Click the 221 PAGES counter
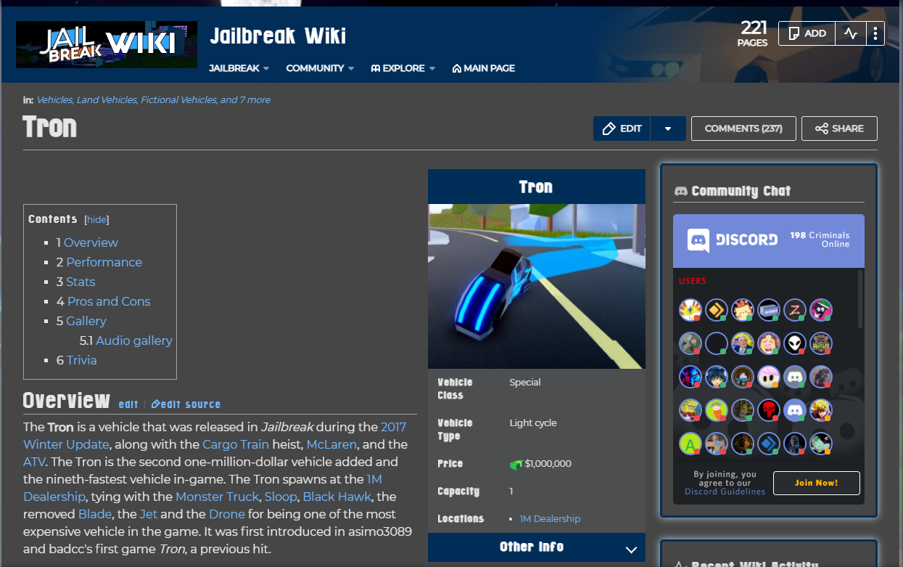The width and height of the screenshot is (903, 567). click(753, 33)
